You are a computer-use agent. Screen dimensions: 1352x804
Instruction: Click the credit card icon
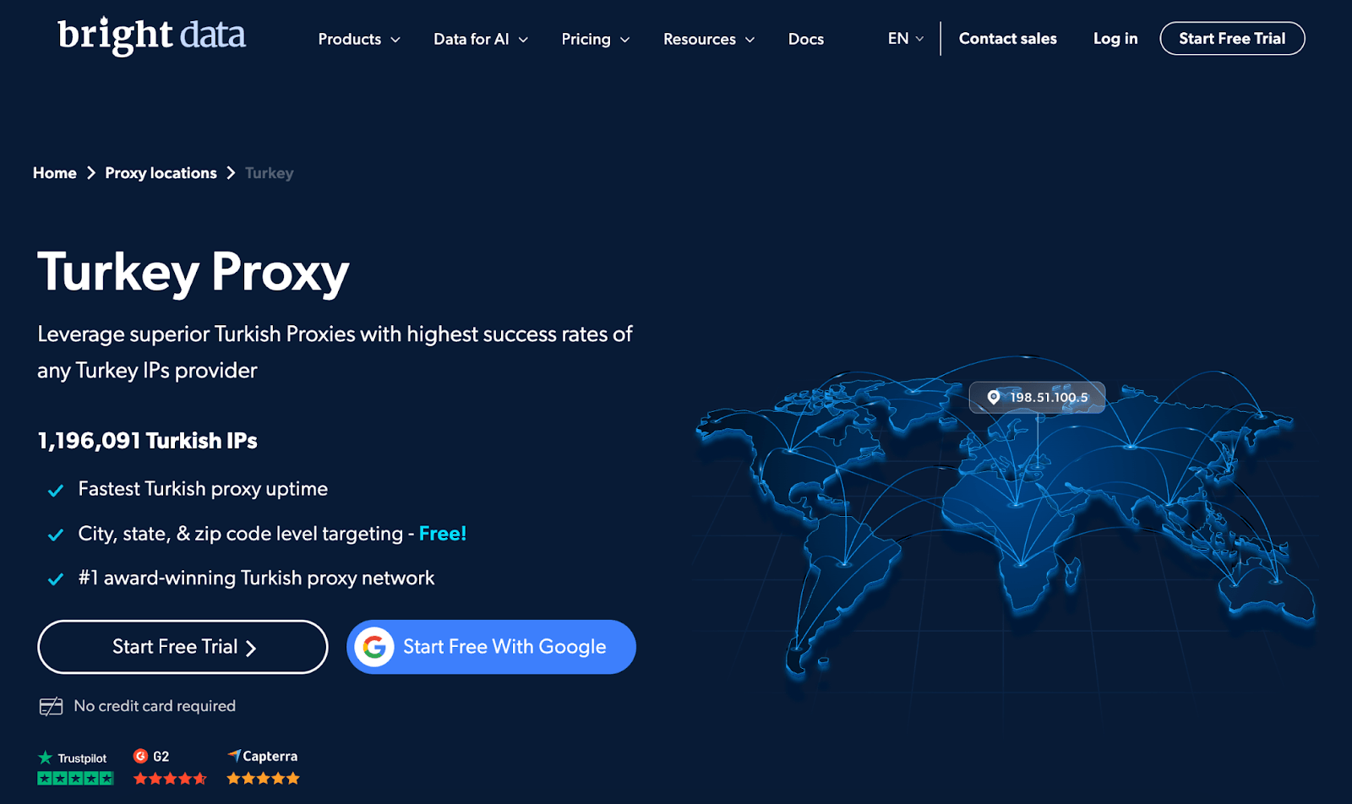pyautogui.click(x=51, y=706)
